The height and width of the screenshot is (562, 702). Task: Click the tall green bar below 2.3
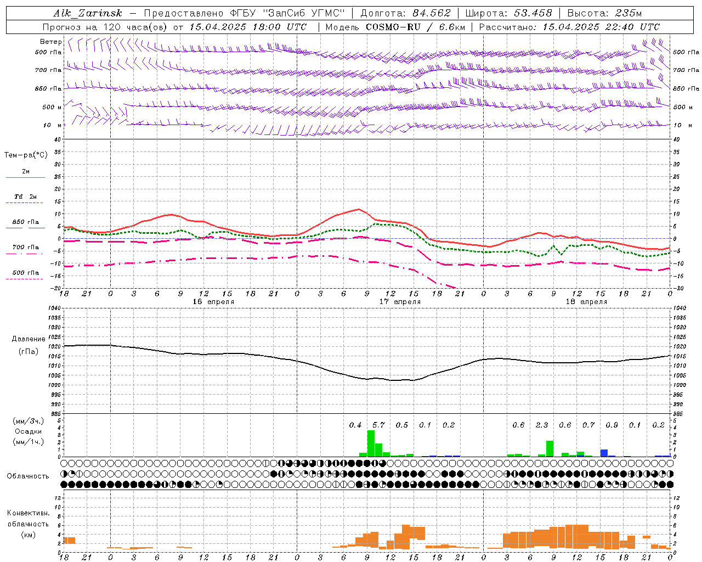coord(550,448)
